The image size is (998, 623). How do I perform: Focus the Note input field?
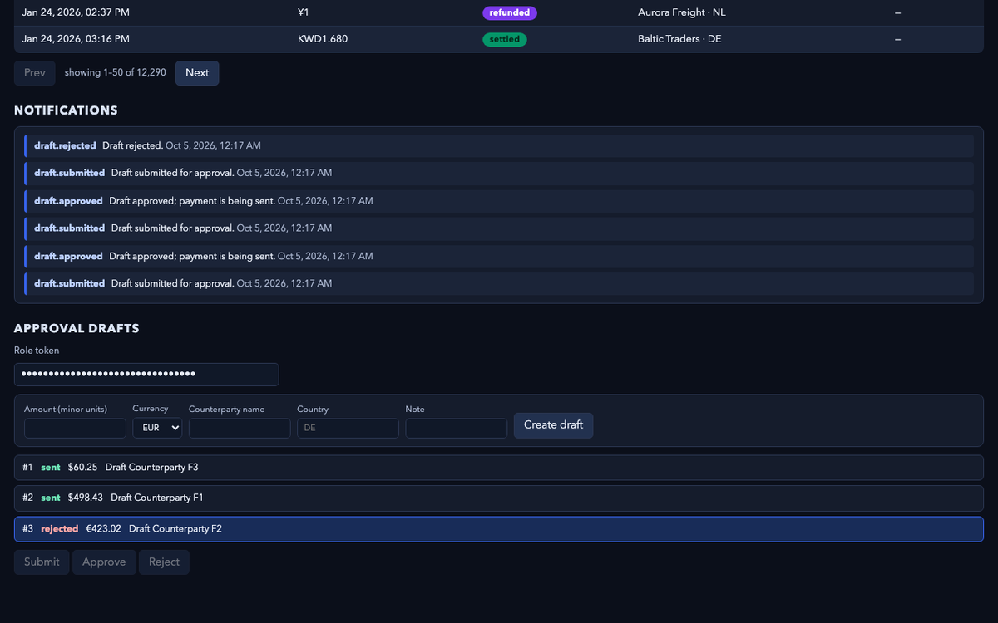456,428
